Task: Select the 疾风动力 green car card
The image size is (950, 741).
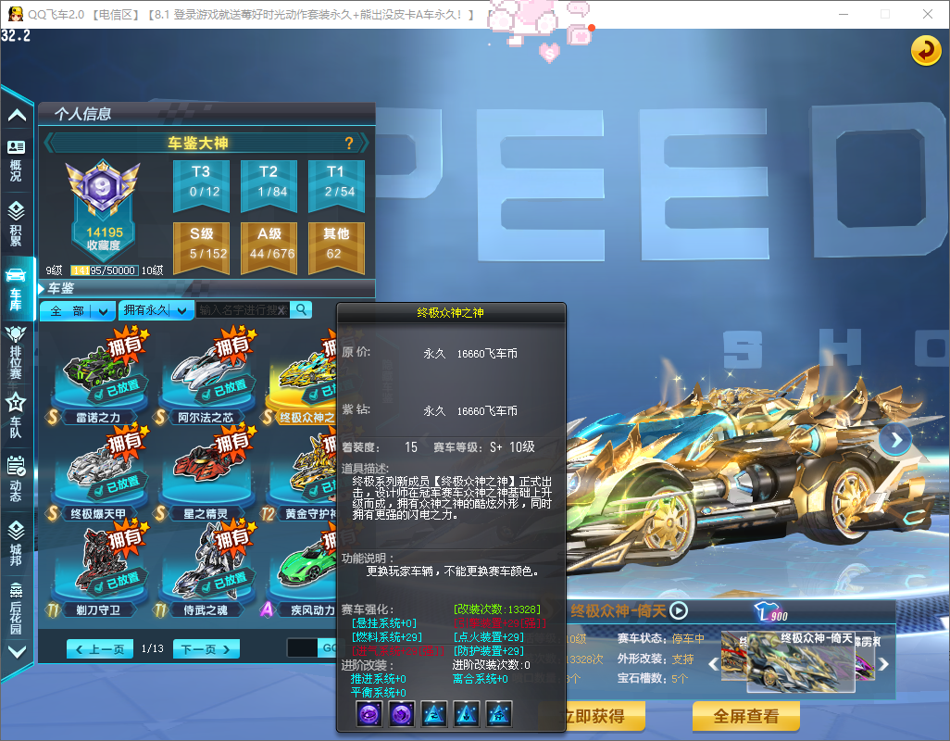Action: (300, 570)
